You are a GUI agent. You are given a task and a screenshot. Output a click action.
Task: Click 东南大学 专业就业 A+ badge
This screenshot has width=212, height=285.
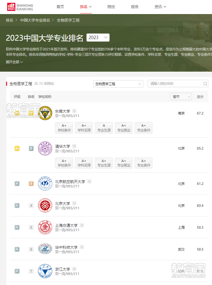pyautogui.click(x=124, y=128)
